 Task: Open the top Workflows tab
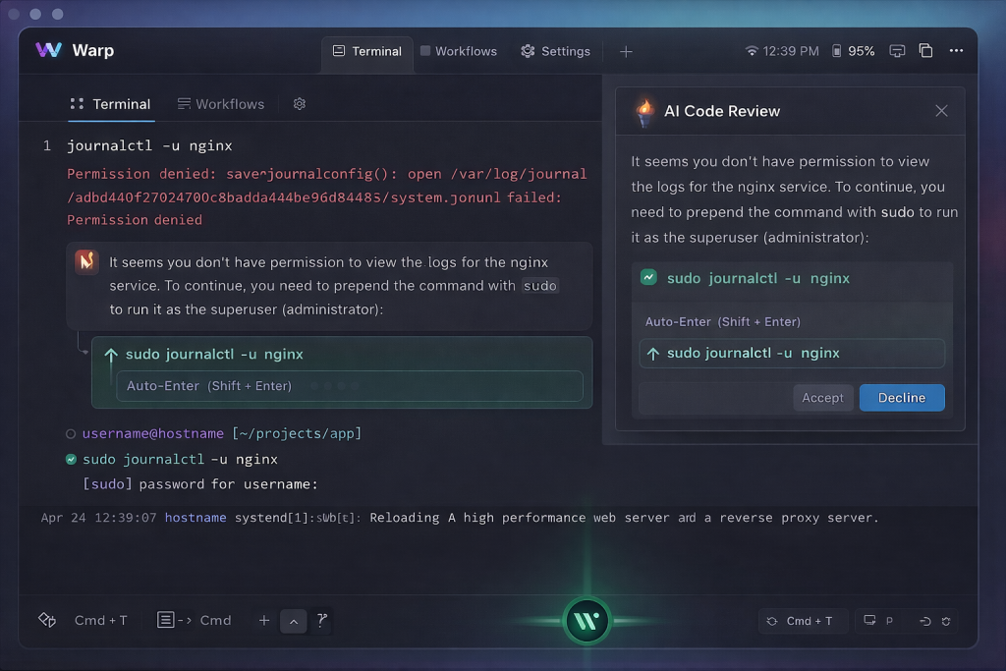click(x=459, y=51)
